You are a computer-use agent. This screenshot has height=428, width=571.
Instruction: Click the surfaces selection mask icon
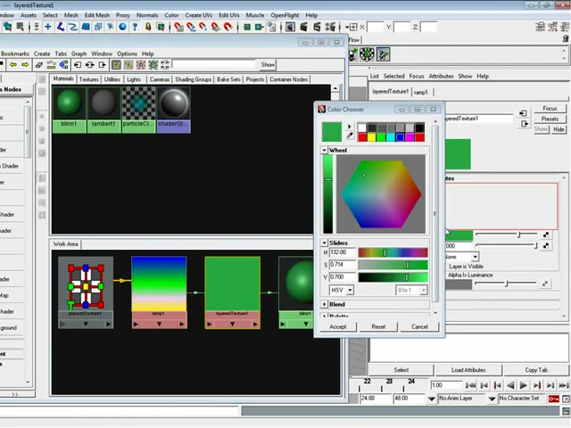(86, 27)
